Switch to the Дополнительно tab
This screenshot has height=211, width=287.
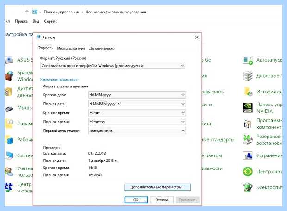click(102, 48)
